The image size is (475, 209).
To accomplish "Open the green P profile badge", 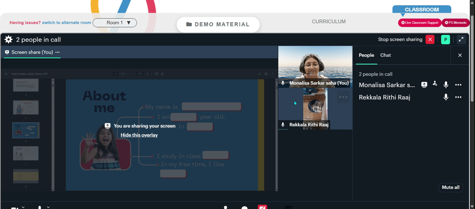I will (446, 39).
